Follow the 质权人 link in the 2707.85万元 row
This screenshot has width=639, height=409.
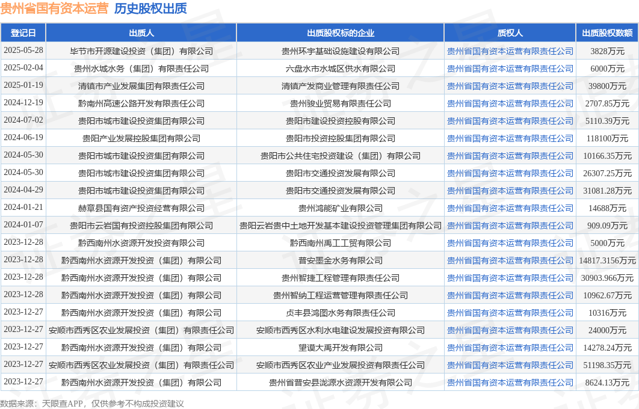[510, 103]
